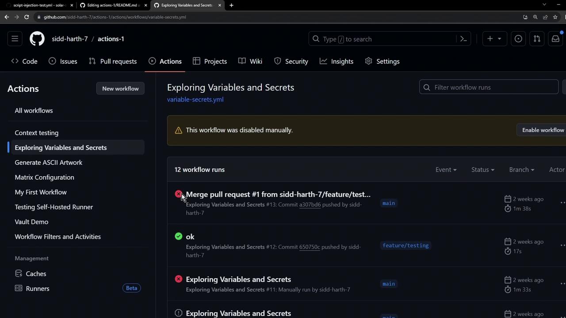Screen dimensions: 566x318
Task: Open the actions-1 repository link
Action: [x=111, y=39]
